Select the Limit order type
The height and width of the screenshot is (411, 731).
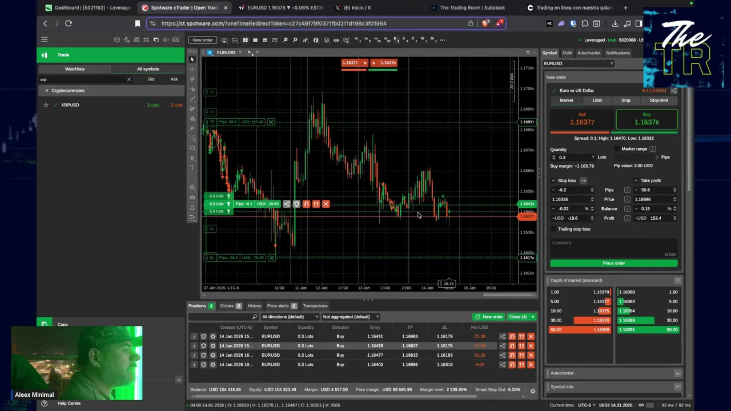597,100
